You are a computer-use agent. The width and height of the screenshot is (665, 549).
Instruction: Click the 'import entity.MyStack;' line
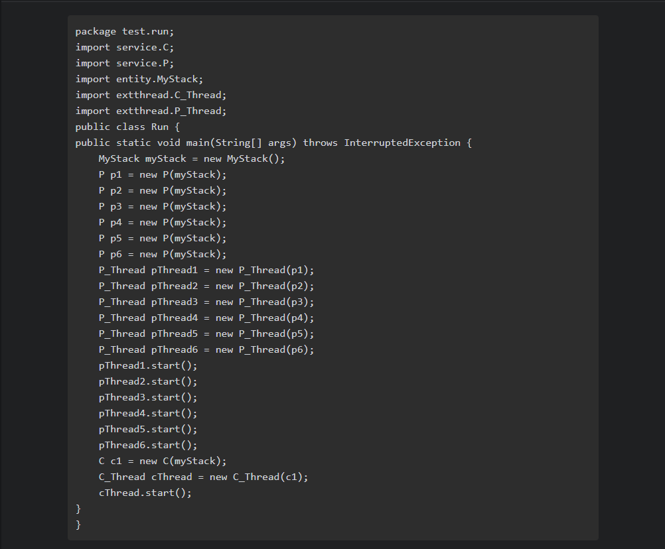point(139,79)
